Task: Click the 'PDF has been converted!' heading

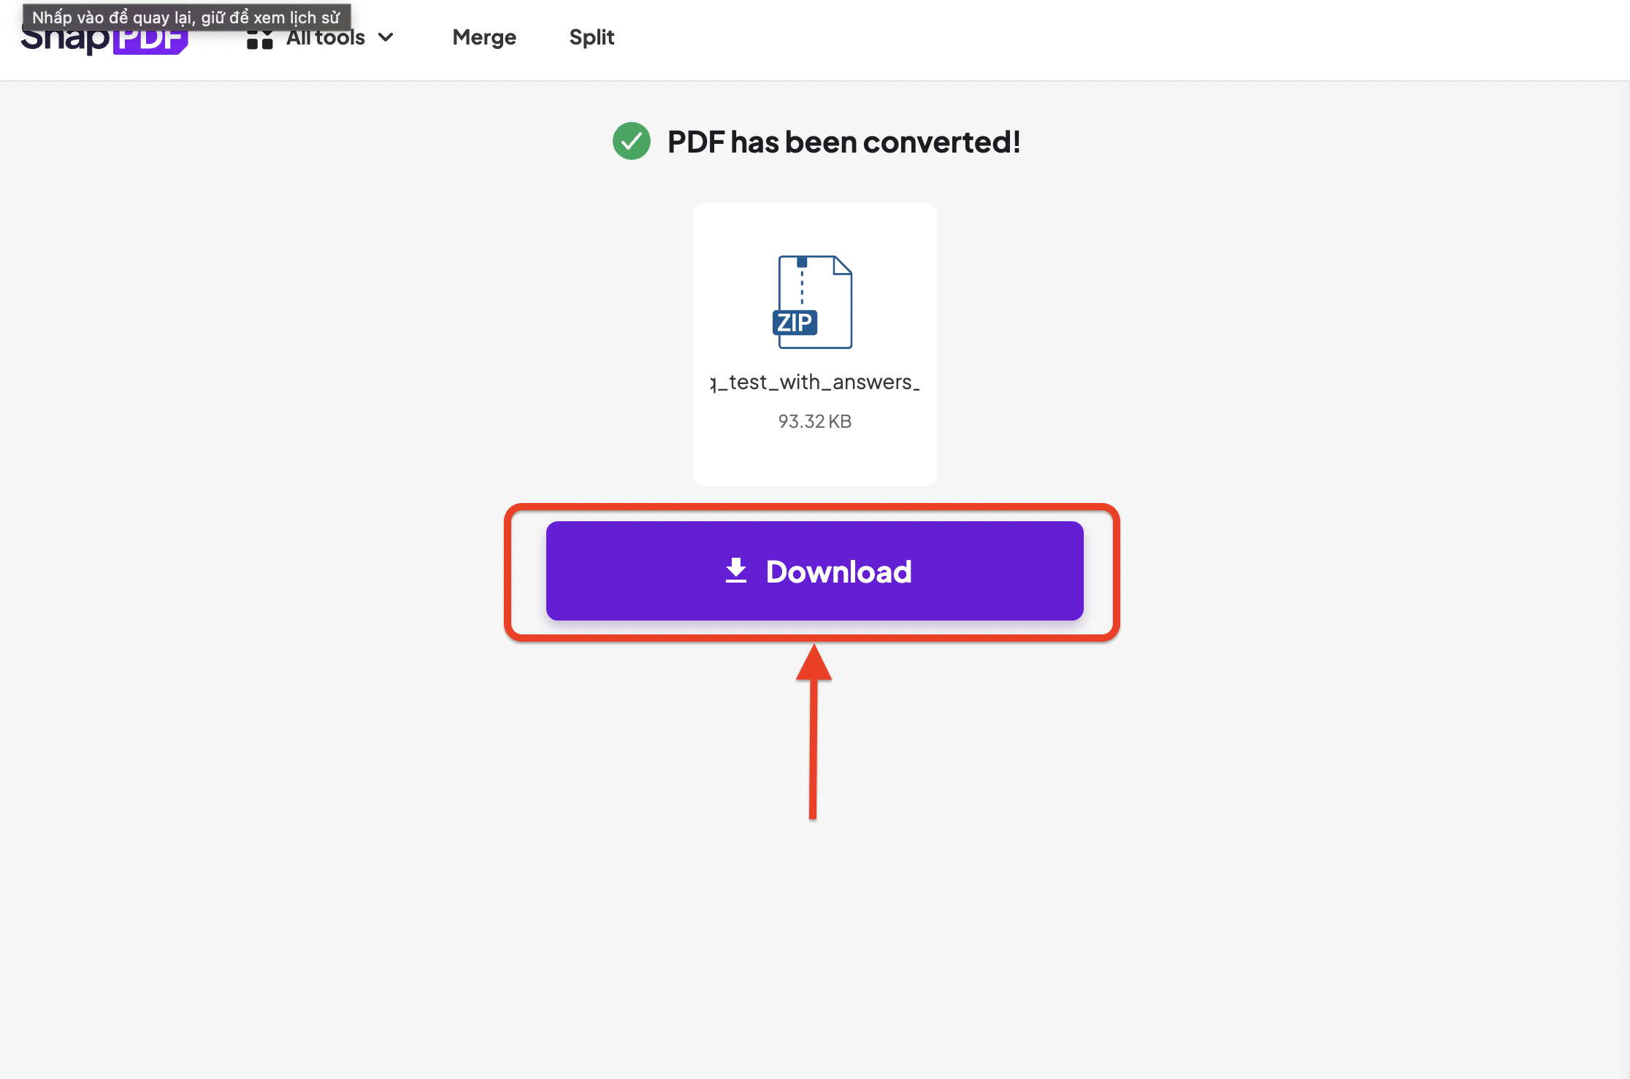Action: (x=843, y=142)
